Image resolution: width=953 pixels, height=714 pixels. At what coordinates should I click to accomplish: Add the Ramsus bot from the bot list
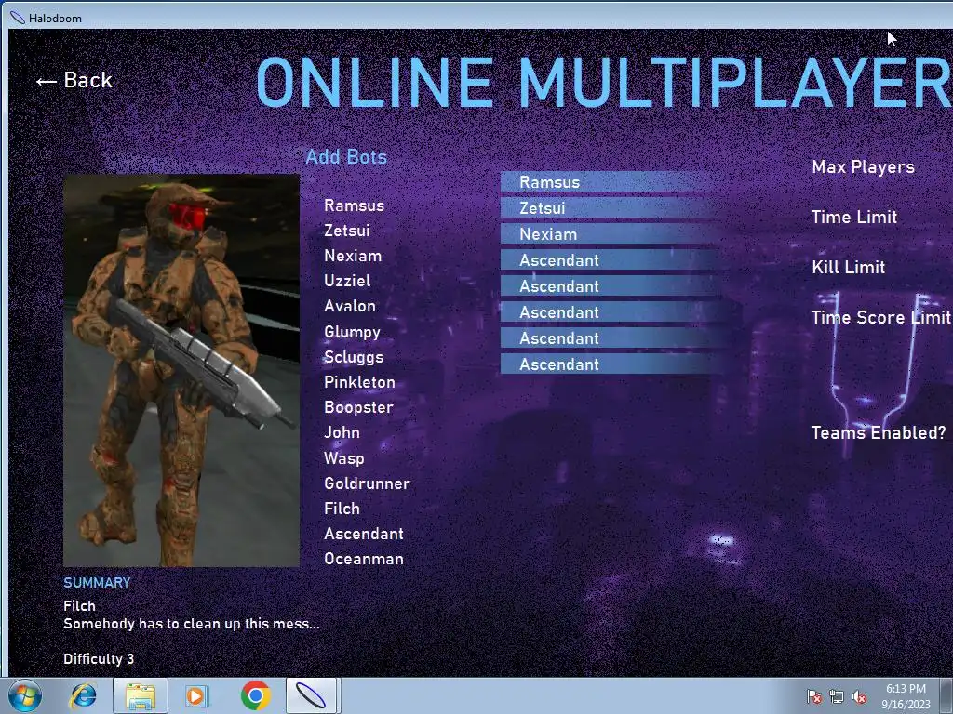click(354, 205)
